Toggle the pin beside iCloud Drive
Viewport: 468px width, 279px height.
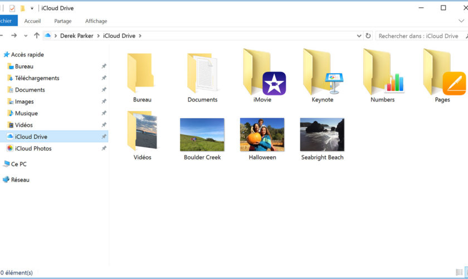(104, 137)
